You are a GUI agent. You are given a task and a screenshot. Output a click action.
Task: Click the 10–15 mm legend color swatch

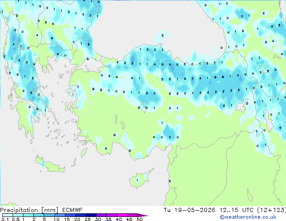(x=60, y=215)
